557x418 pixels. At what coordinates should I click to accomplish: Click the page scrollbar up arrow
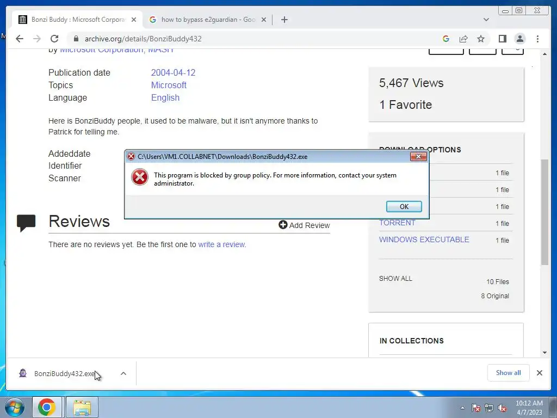coord(544,54)
